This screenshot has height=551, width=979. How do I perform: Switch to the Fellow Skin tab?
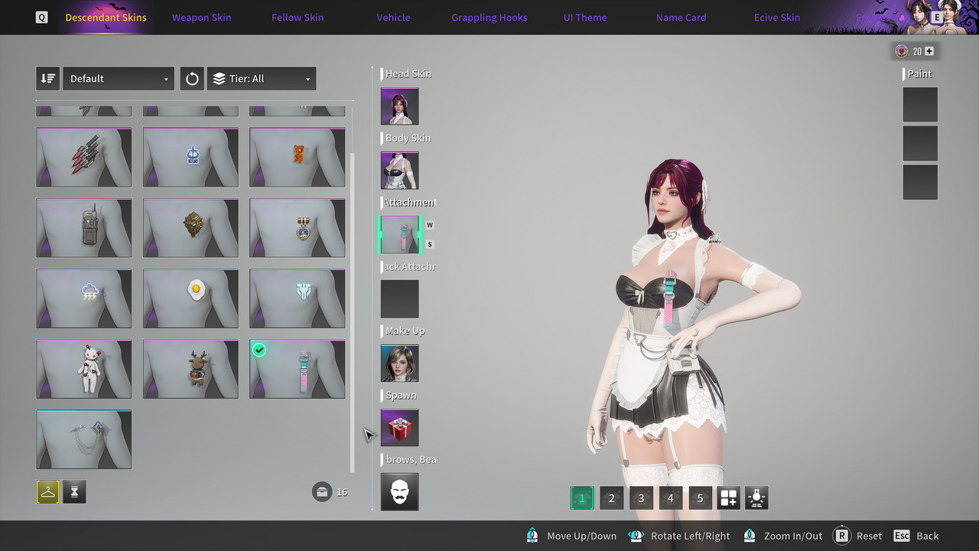pyautogui.click(x=298, y=17)
